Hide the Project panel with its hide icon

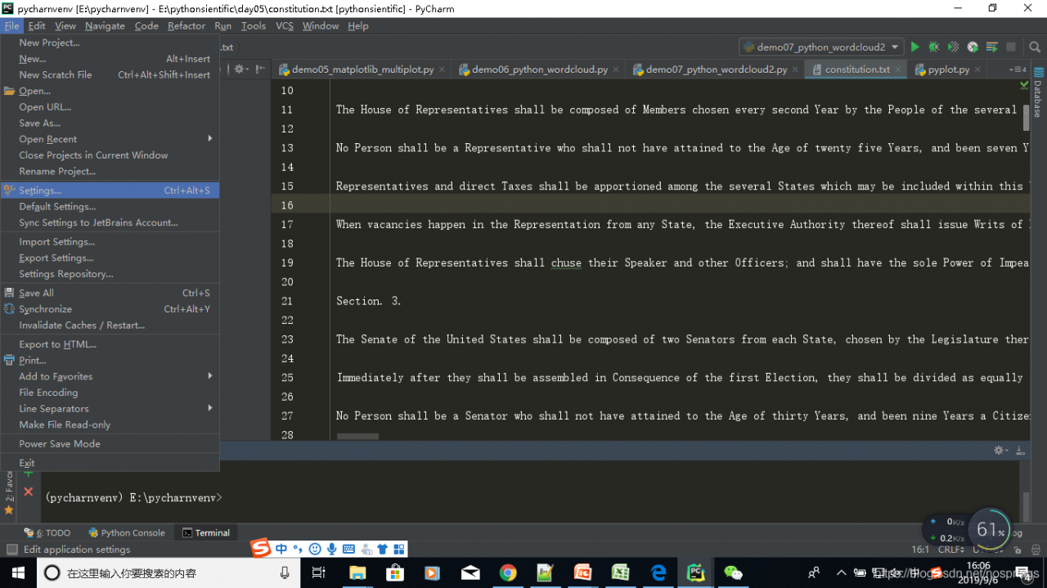[260, 70]
